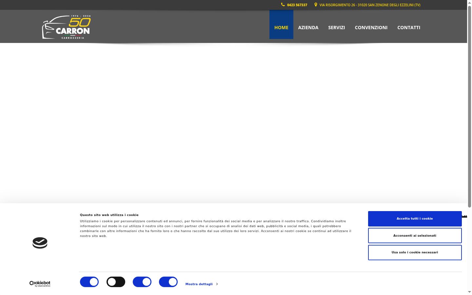Choose Usa solo i cookie necessari
This screenshot has width=472, height=295.
pyautogui.click(x=415, y=252)
